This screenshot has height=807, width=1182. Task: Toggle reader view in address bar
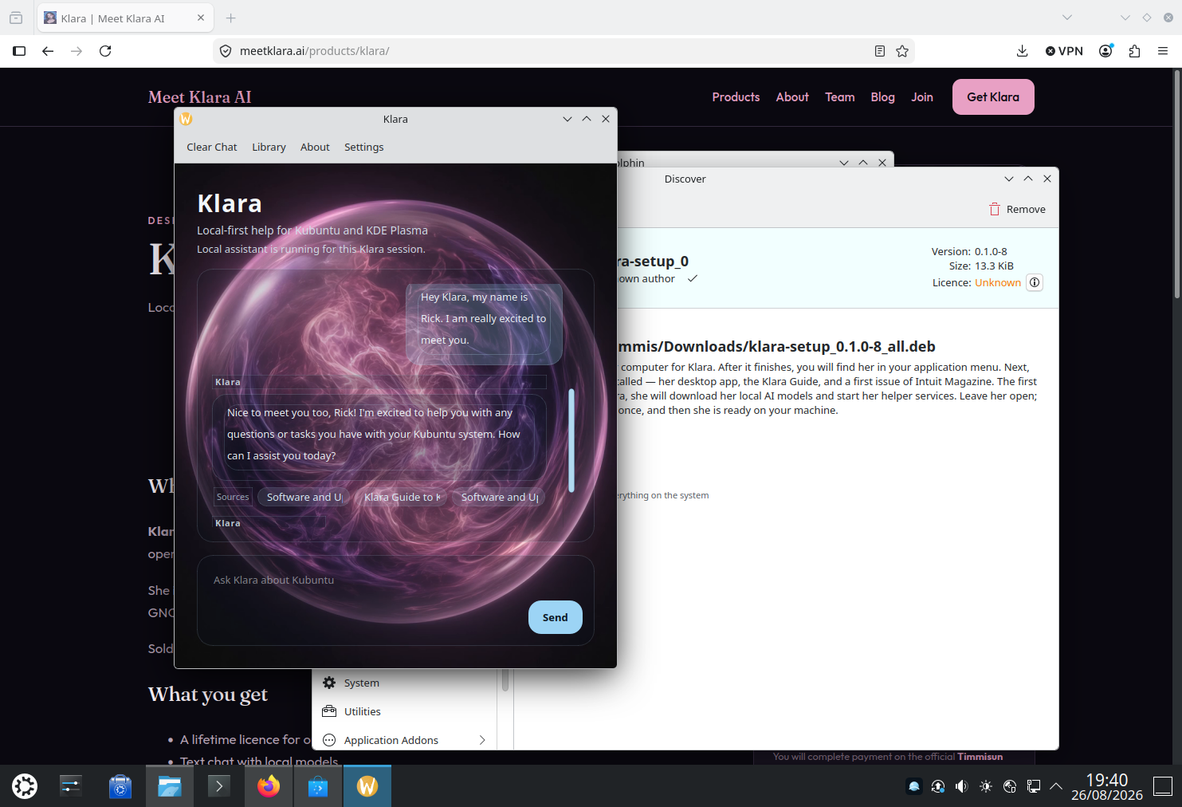tap(880, 51)
